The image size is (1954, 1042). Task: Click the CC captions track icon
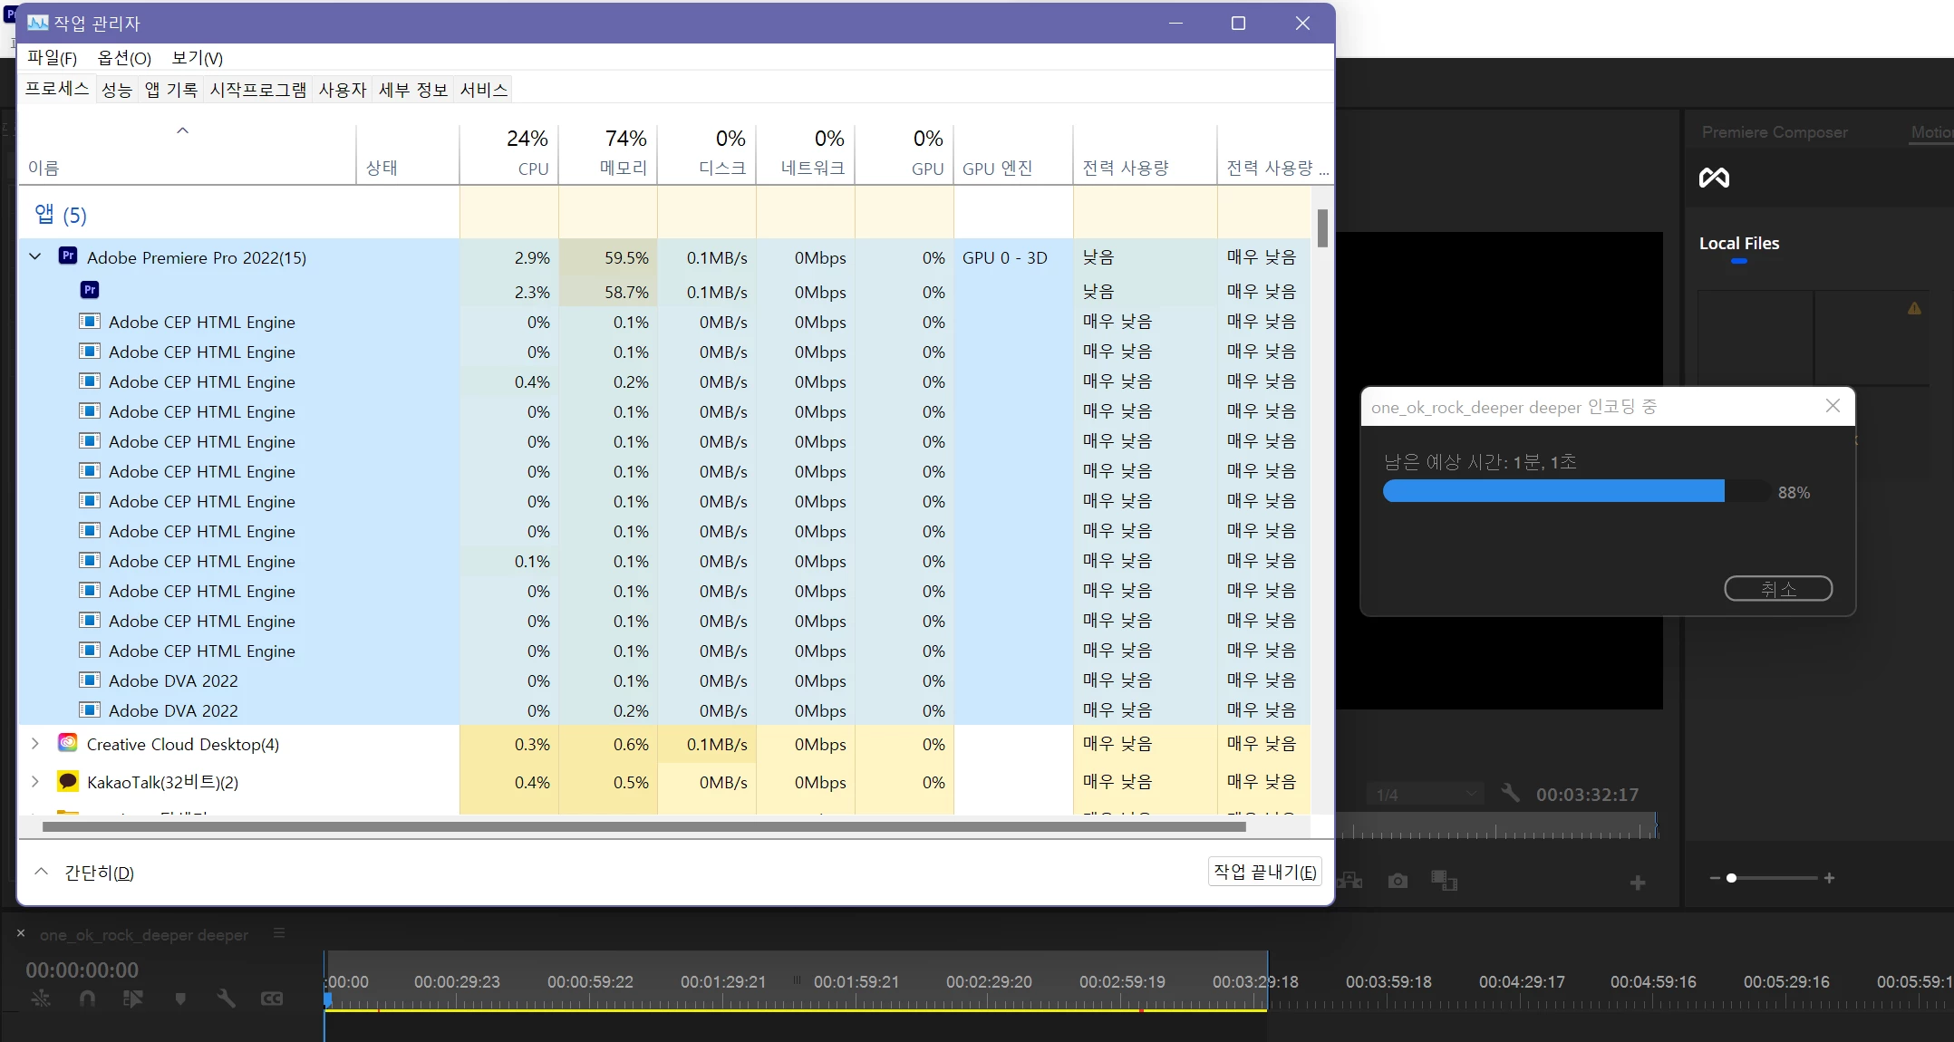(272, 999)
